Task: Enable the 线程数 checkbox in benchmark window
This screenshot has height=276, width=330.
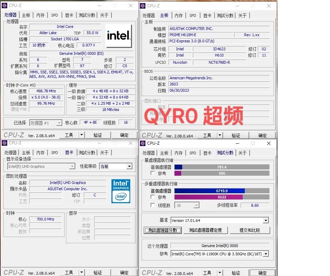Action: click(x=153, y=205)
